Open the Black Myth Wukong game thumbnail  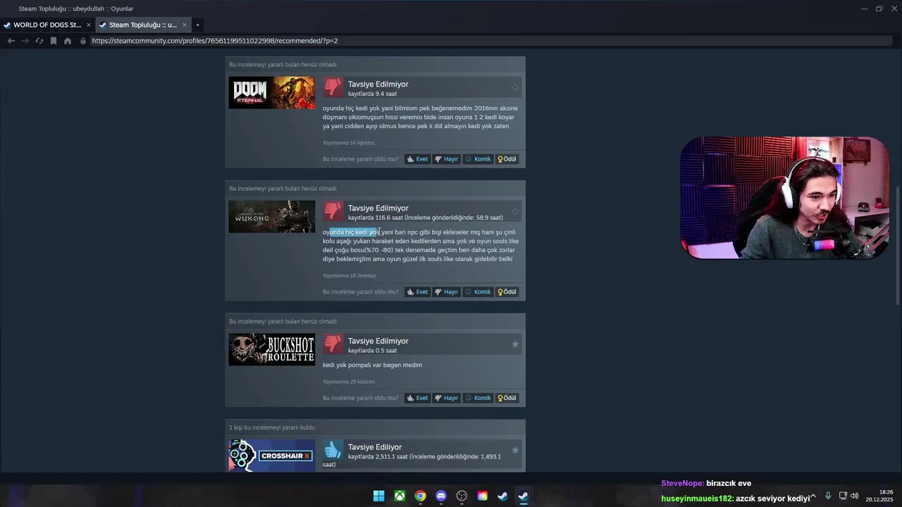coord(272,216)
